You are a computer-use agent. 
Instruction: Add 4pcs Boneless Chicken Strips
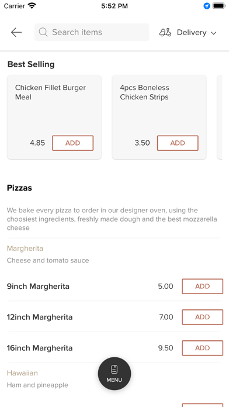point(178,143)
